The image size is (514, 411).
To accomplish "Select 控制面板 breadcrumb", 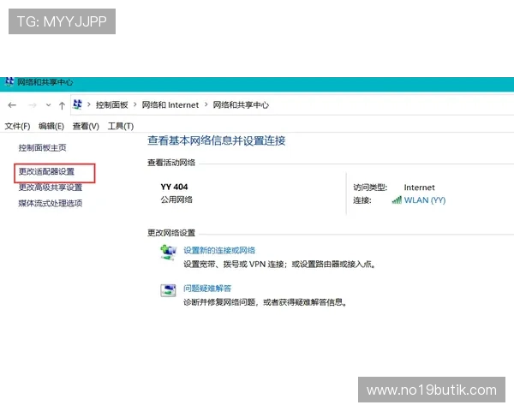I will (111, 104).
